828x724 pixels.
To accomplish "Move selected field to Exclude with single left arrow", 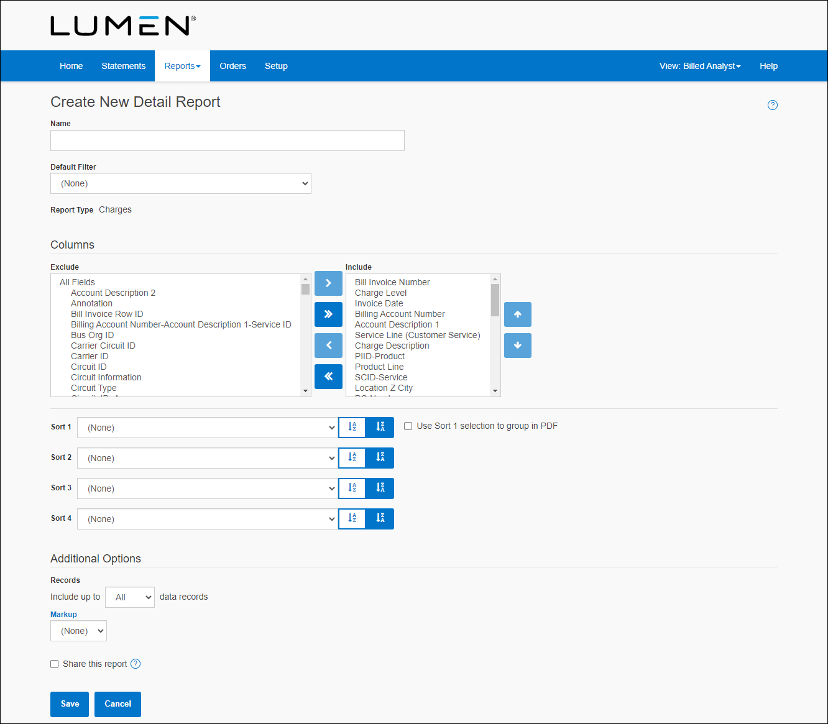I will 328,346.
